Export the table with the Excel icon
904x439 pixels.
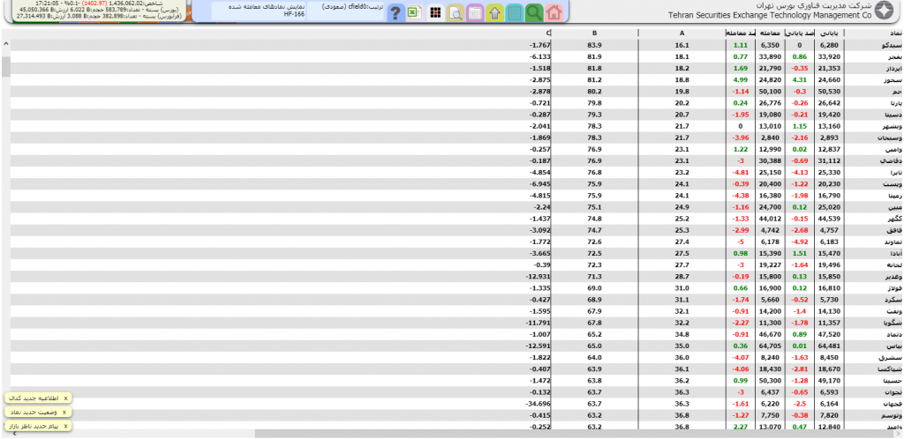coord(416,12)
